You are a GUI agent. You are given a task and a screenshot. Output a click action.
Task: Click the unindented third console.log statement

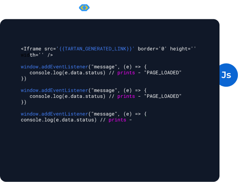click(x=59, y=120)
